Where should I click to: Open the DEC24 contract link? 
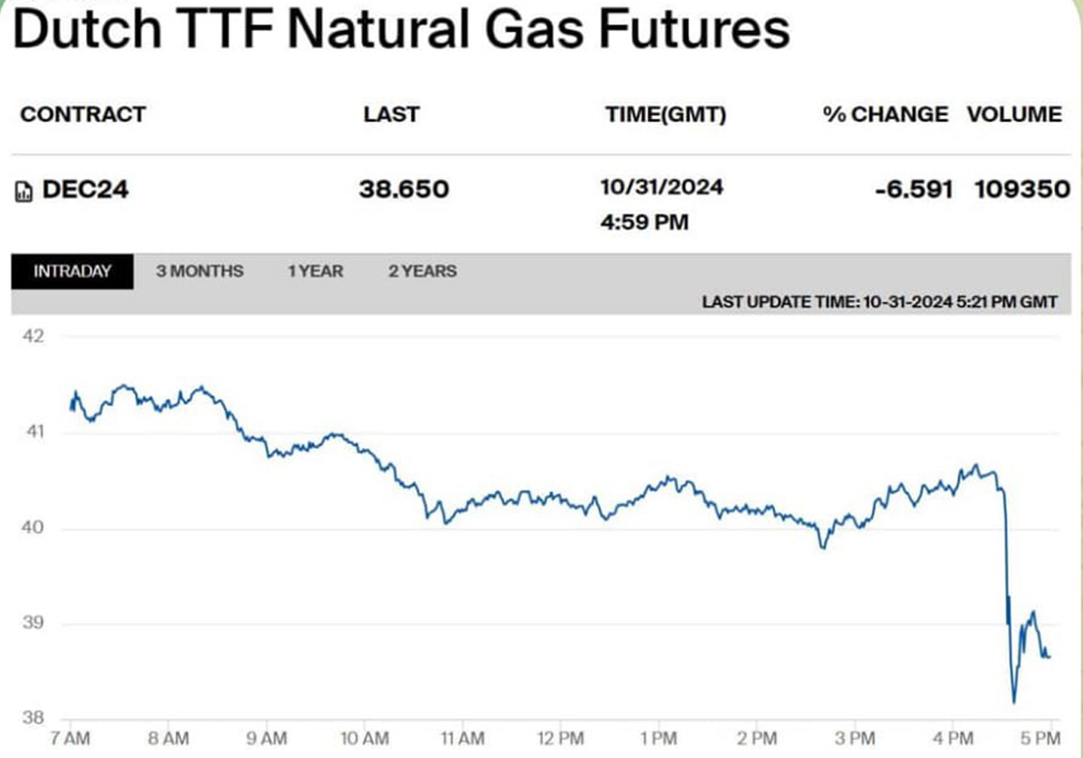pos(86,190)
